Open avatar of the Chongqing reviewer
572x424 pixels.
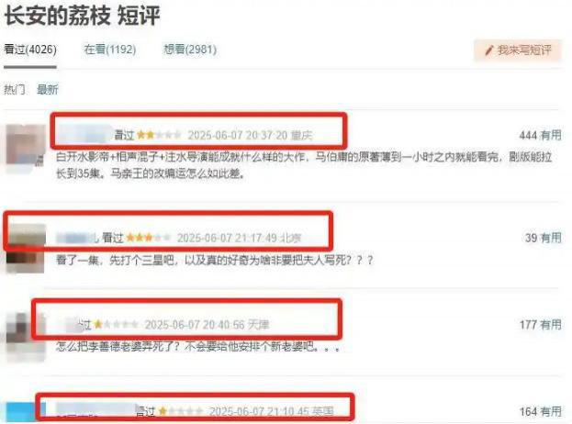tap(26, 145)
